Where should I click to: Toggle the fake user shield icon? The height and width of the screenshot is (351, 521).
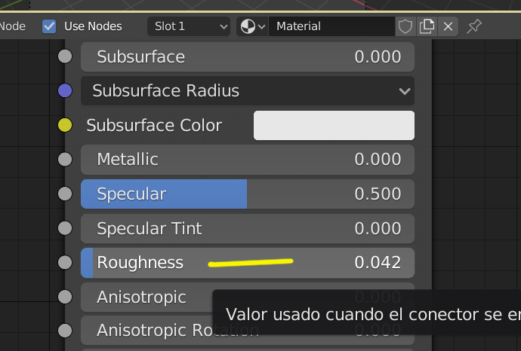405,26
